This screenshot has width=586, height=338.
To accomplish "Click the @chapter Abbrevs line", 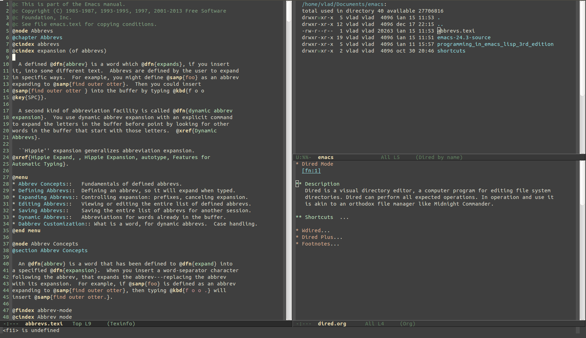I will pos(37,37).
